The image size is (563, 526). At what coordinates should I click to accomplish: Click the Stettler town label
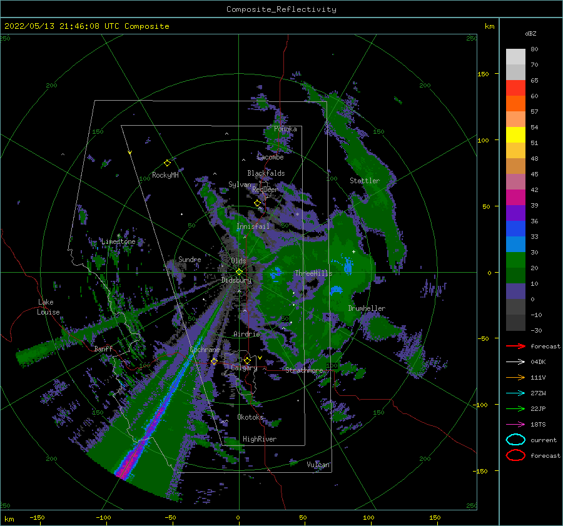365,181
